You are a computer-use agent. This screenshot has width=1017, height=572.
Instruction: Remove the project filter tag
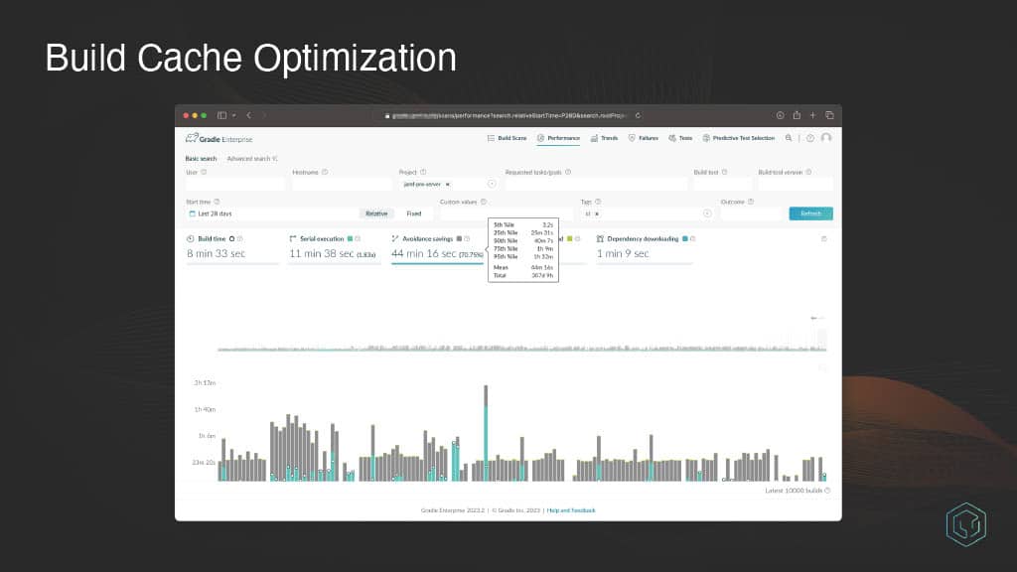tap(448, 184)
